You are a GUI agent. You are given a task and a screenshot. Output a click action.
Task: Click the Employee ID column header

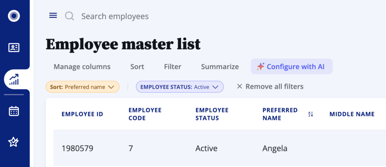click(82, 114)
